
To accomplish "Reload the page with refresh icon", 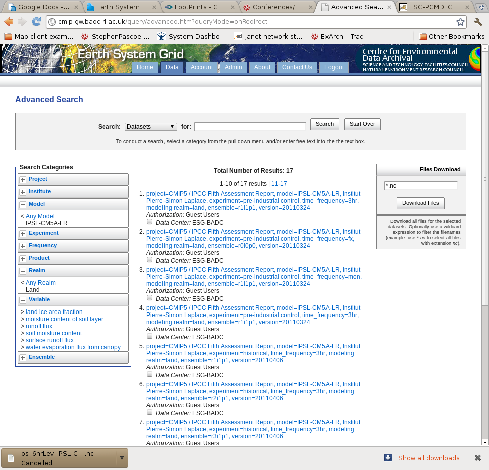I will pyautogui.click(x=36, y=22).
